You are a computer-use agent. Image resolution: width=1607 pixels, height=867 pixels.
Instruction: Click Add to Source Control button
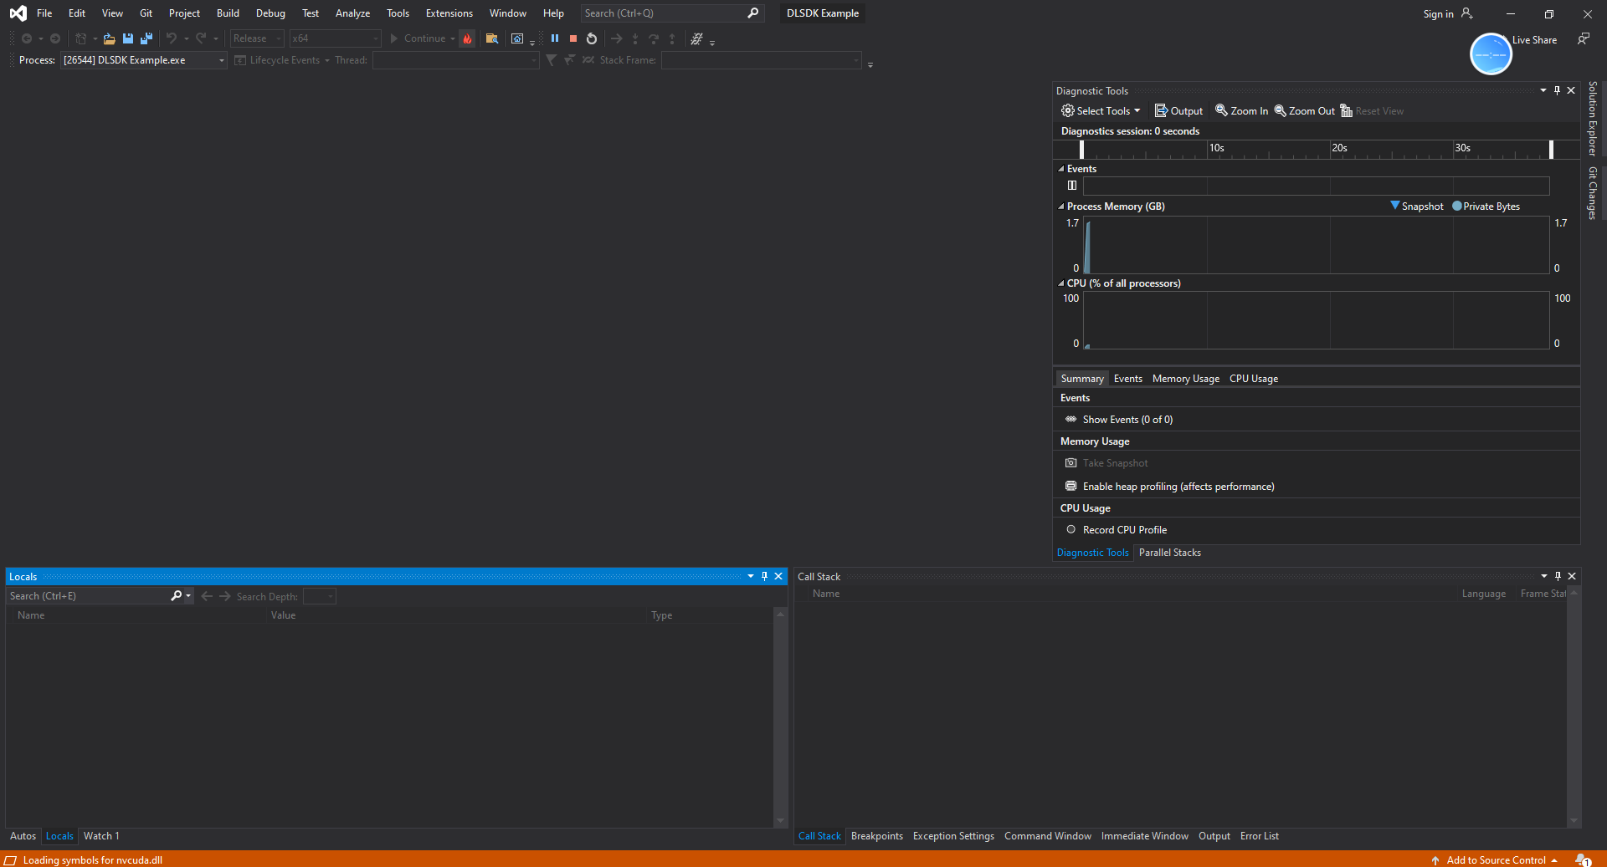pos(1495,859)
